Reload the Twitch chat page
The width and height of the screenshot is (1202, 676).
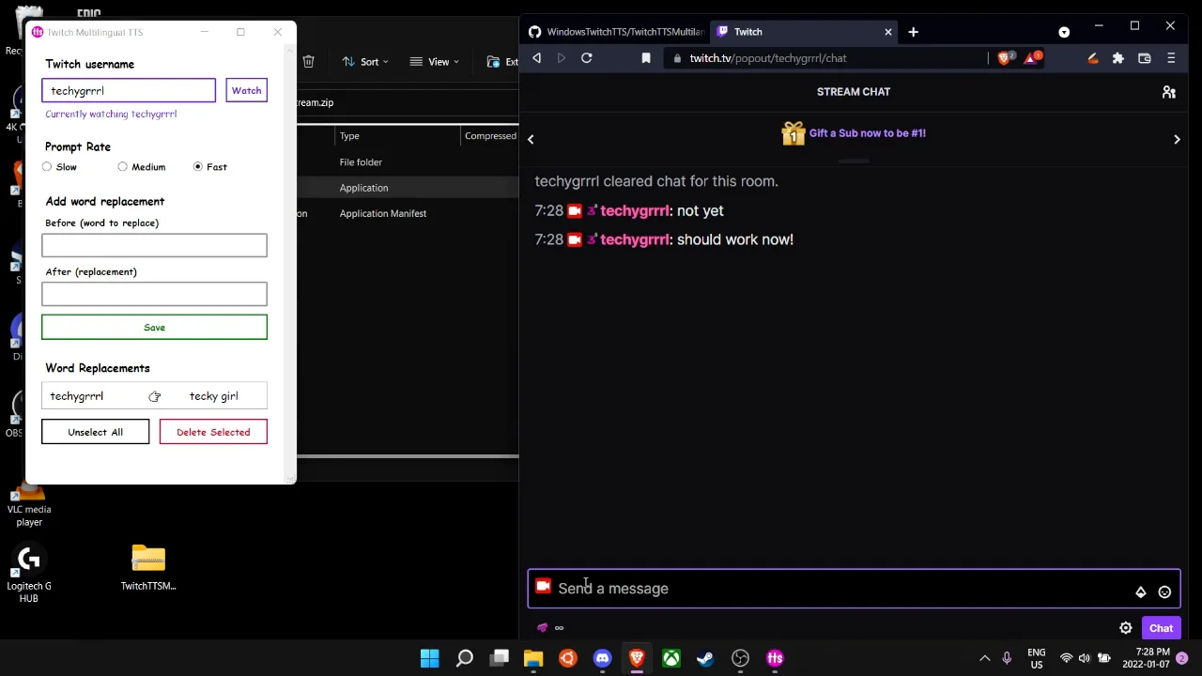(x=586, y=58)
